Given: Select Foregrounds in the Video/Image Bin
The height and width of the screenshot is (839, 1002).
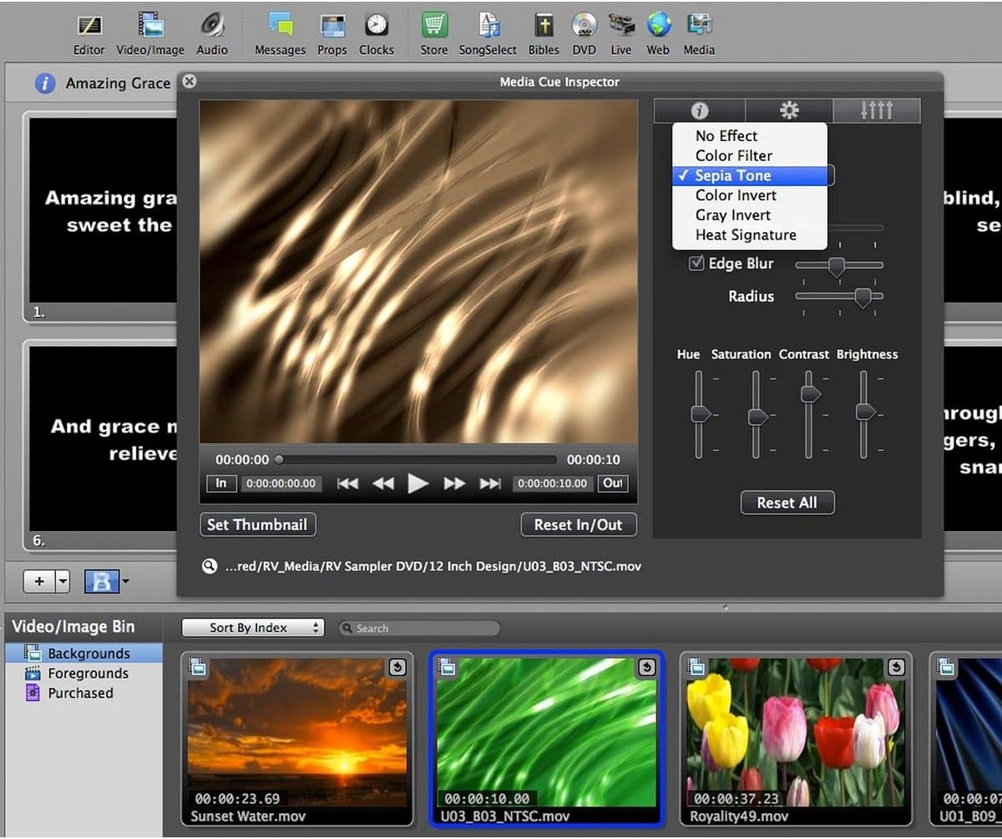Looking at the screenshot, I should tap(86, 673).
